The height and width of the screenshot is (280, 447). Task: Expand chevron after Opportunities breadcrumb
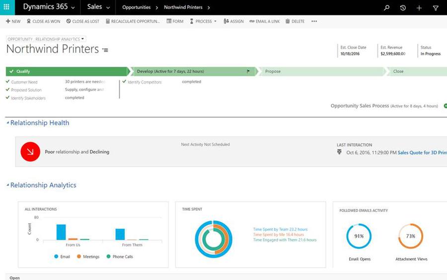[x=157, y=7]
